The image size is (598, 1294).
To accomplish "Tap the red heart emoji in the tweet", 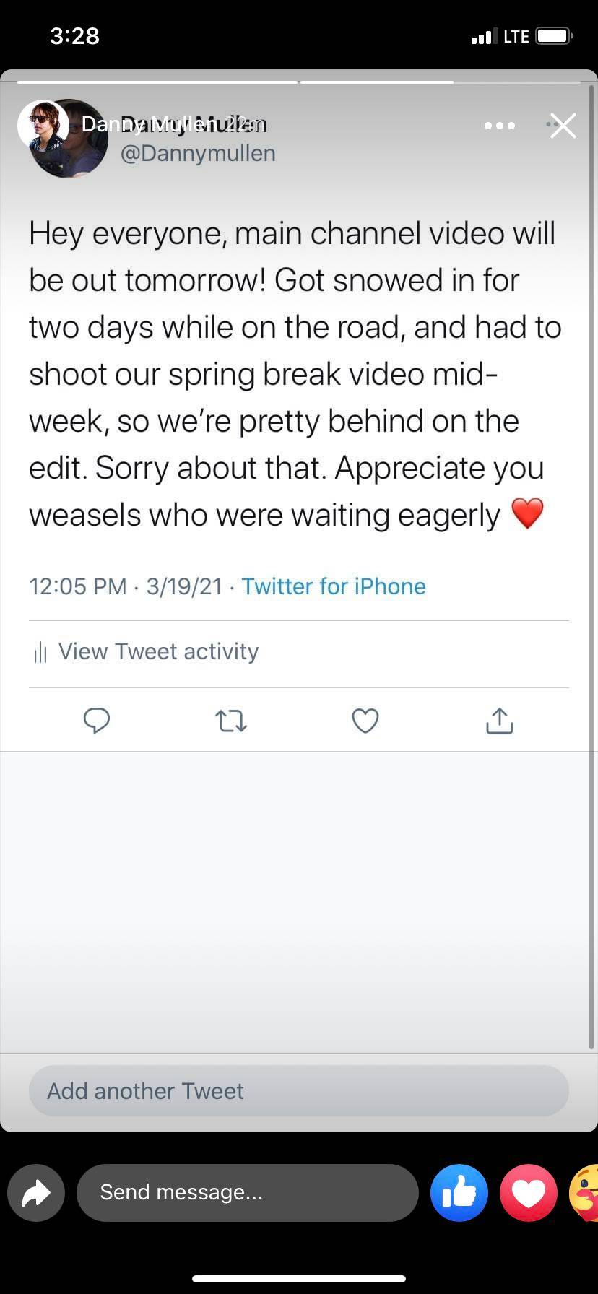I will (x=529, y=513).
